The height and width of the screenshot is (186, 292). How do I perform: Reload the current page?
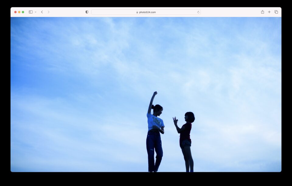pos(198,12)
